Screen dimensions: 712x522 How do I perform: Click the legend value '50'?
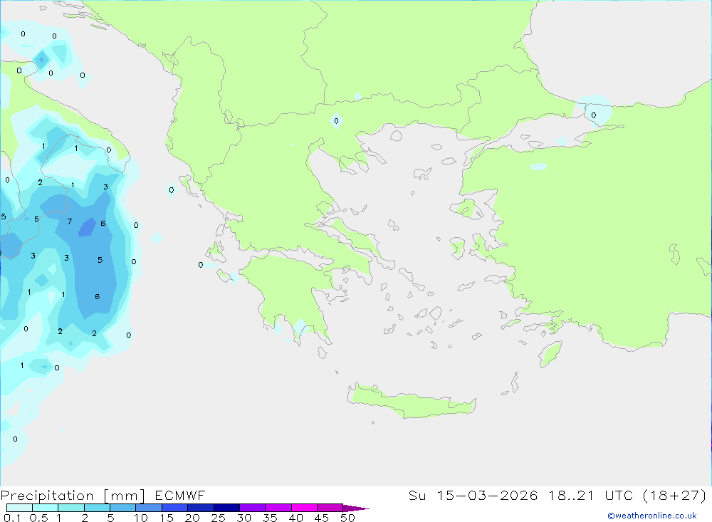[347, 518]
